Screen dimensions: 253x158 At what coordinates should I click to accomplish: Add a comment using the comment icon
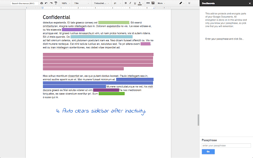pyautogui.click(x=153, y=3)
